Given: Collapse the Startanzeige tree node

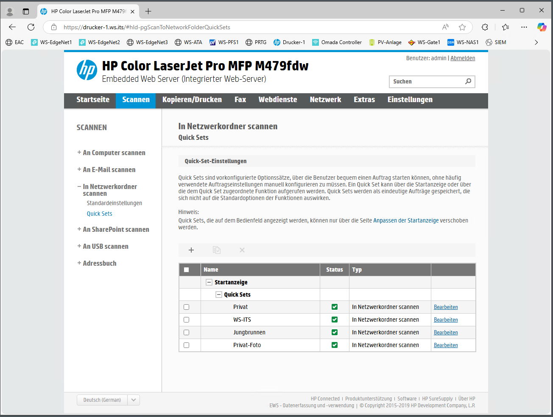Looking at the screenshot, I should tap(209, 282).
